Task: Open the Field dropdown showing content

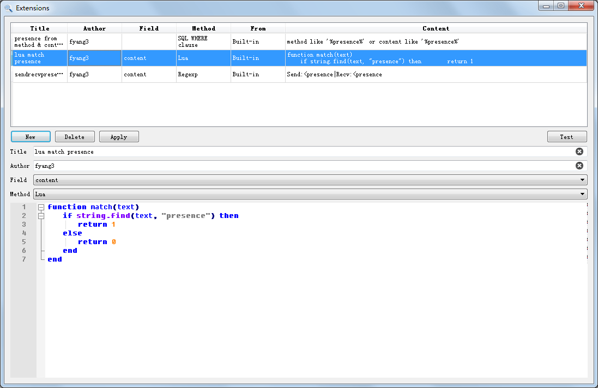Action: 310,180
